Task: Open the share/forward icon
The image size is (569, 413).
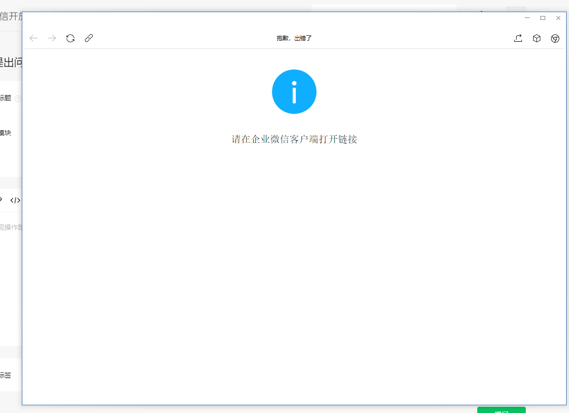Action: 518,38
